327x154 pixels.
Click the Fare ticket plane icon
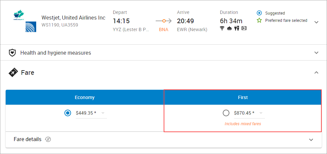[x=13, y=73]
